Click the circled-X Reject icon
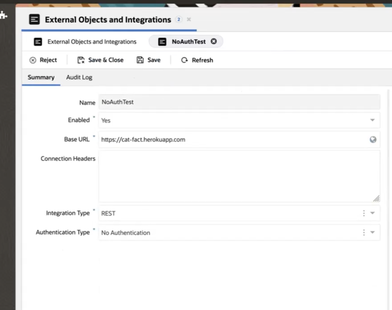This screenshot has width=392, height=310. (x=33, y=60)
